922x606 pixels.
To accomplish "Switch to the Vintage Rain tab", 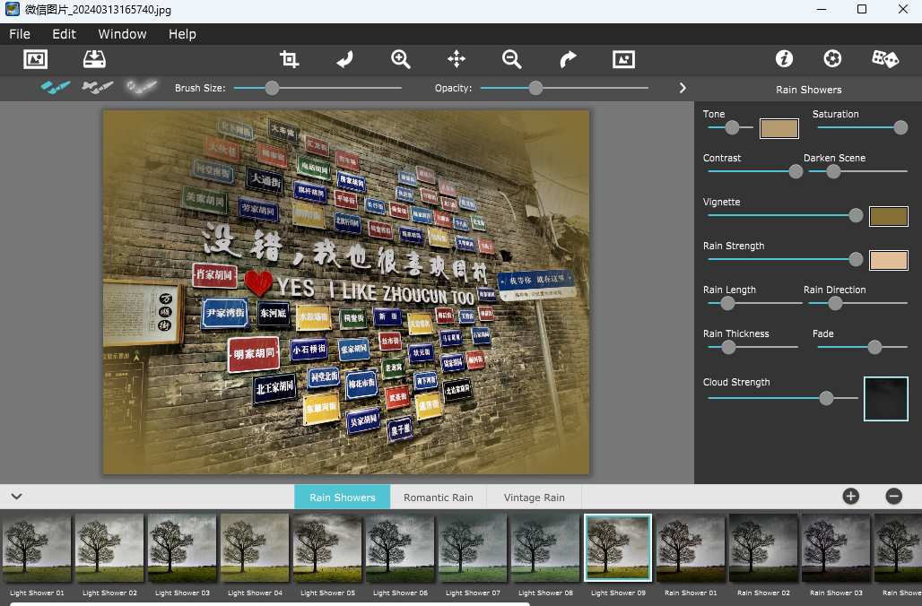I will tap(534, 498).
